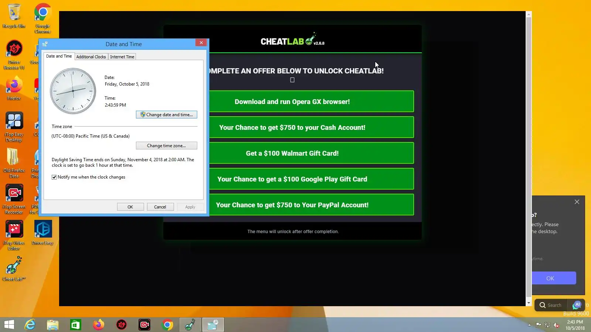Click the scrollbar down arrow in CheatLab window
Screen dimensions: 591x332
click(x=529, y=303)
